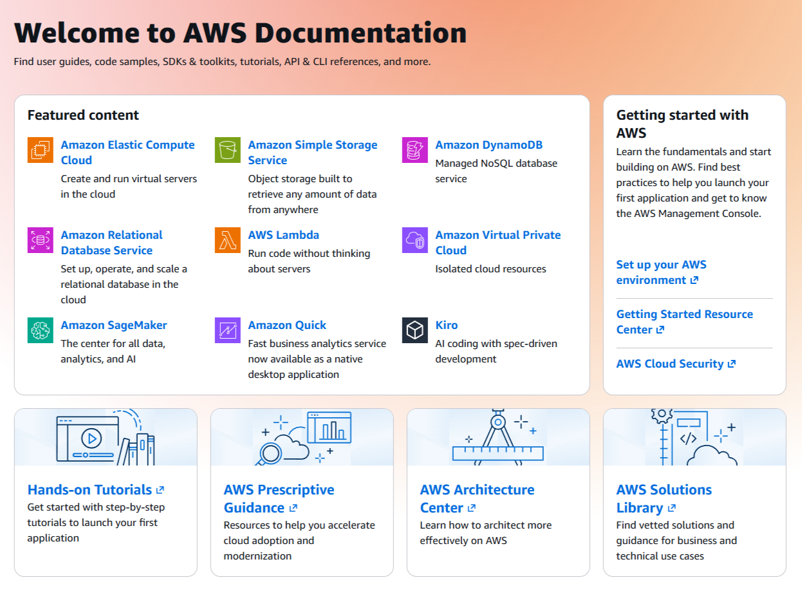Viewport: 802px width, 602px height.
Task: Click the Featured content heading
Action: [x=83, y=115]
